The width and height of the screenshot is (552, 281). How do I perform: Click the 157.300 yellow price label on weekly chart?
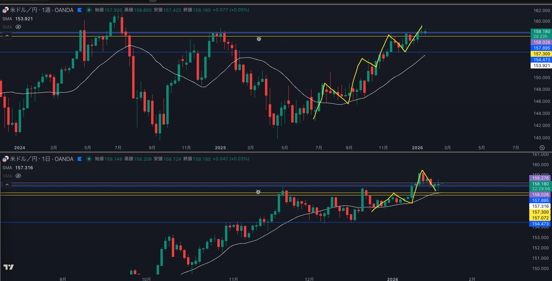point(541,54)
